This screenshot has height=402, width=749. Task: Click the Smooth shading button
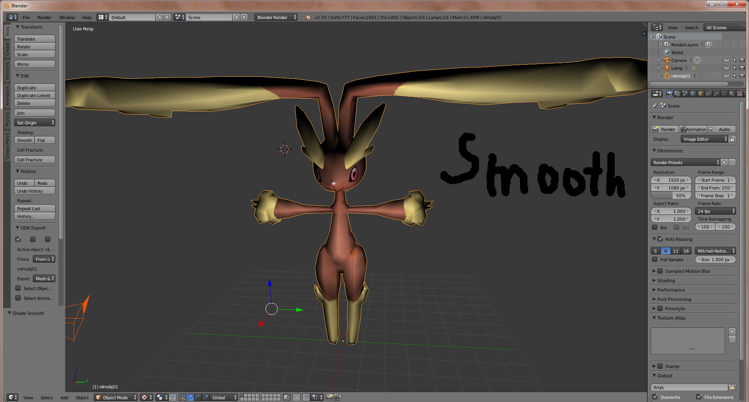25,140
